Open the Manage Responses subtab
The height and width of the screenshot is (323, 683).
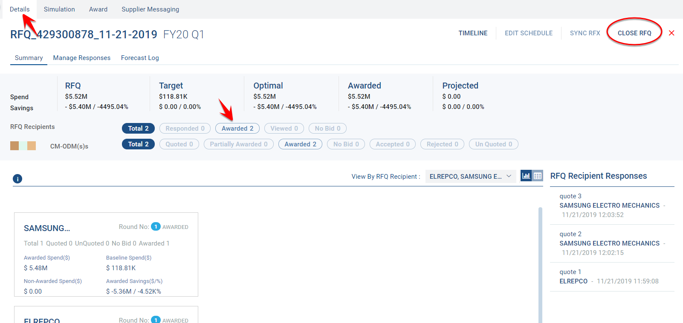[x=81, y=58]
